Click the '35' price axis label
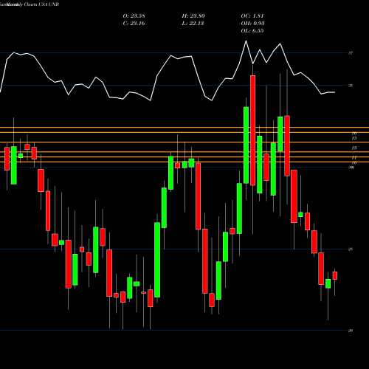Viewport: 369px width, 369px height. click(x=351, y=86)
